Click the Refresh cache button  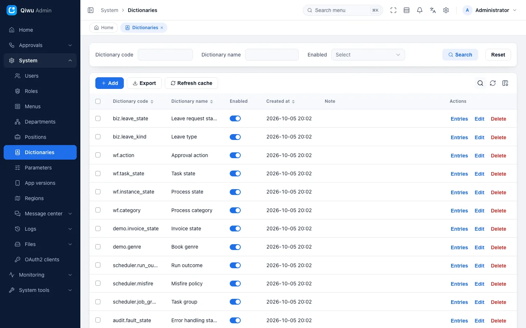(191, 83)
